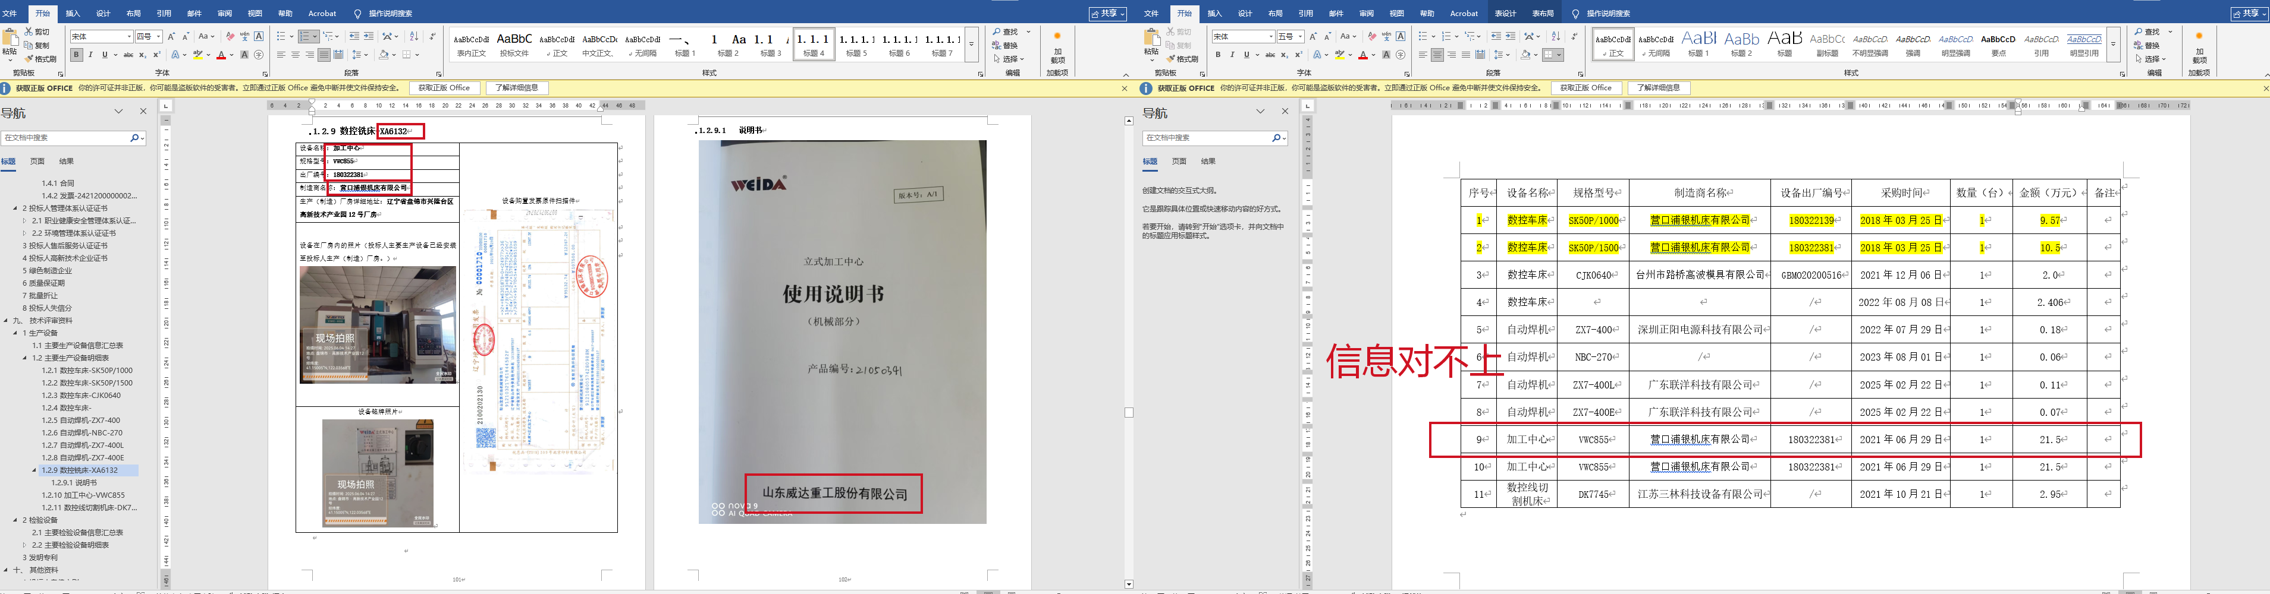The width and height of the screenshot is (2270, 594).
Task: Collapse the 九、技术评审资料 outline node
Action: (5, 320)
